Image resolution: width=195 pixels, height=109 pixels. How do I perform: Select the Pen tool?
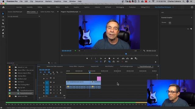tap(3, 30)
